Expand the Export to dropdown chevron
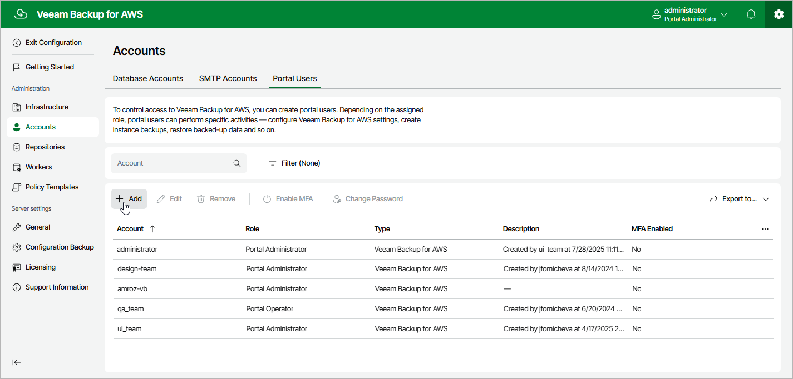This screenshot has height=379, width=793. tap(766, 199)
